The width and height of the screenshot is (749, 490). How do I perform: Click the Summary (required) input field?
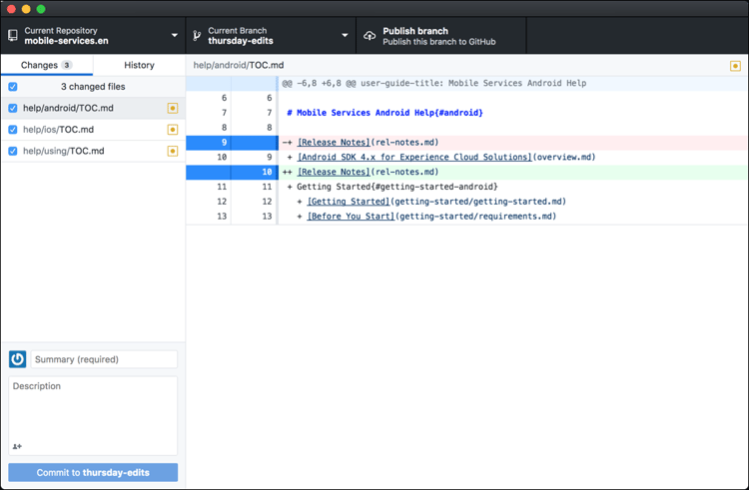104,359
